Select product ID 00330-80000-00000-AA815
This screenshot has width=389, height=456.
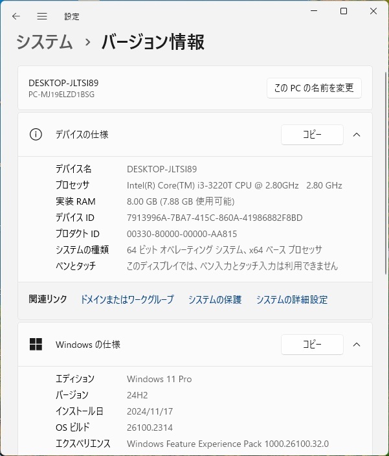(x=182, y=234)
